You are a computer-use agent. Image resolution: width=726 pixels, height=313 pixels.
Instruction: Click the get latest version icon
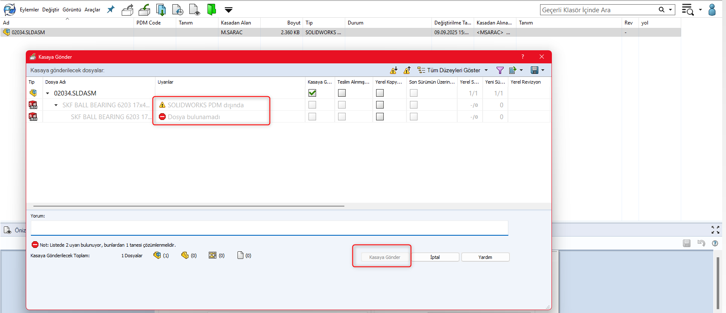pos(161,9)
